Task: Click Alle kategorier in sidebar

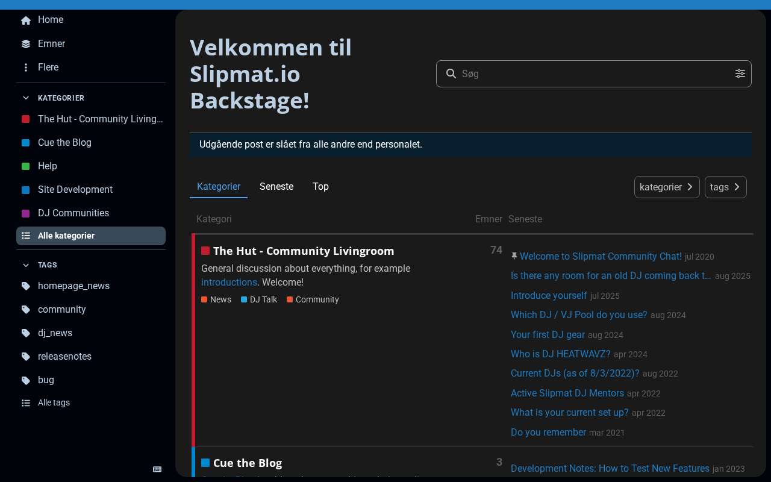Action: tap(91, 236)
